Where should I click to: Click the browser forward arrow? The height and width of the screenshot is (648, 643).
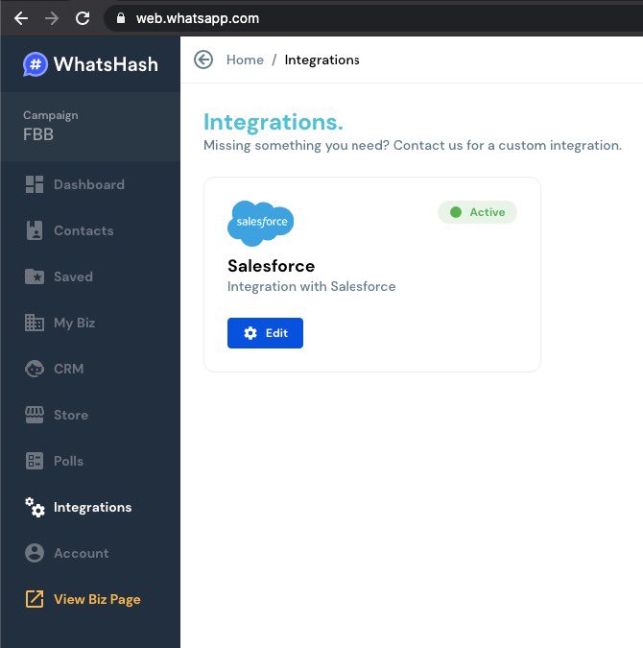pyautogui.click(x=52, y=18)
